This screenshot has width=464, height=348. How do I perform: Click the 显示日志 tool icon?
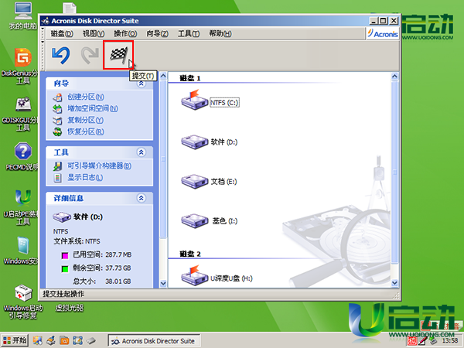click(58, 178)
